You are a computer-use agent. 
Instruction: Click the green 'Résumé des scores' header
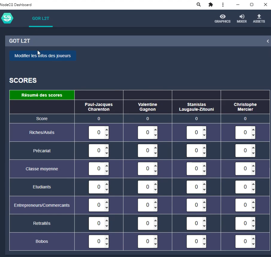click(x=42, y=95)
